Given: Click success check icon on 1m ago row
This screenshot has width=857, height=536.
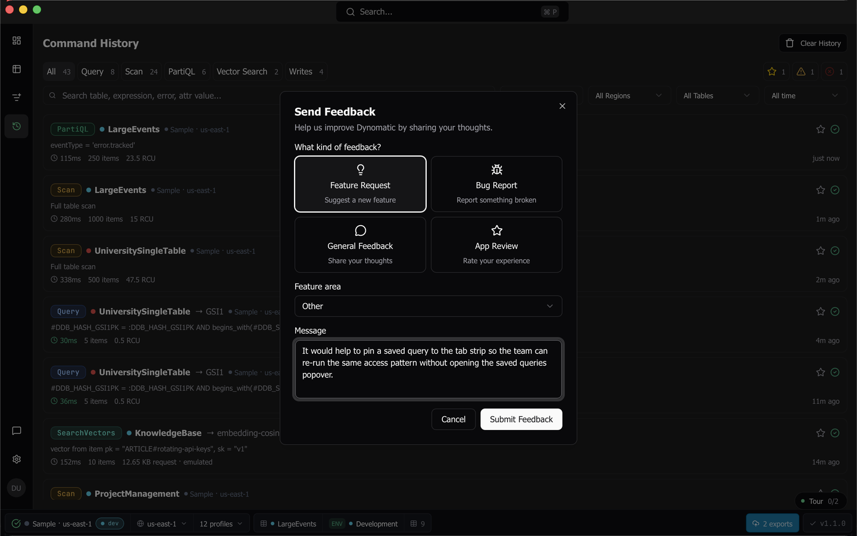Looking at the screenshot, I should [x=835, y=190].
